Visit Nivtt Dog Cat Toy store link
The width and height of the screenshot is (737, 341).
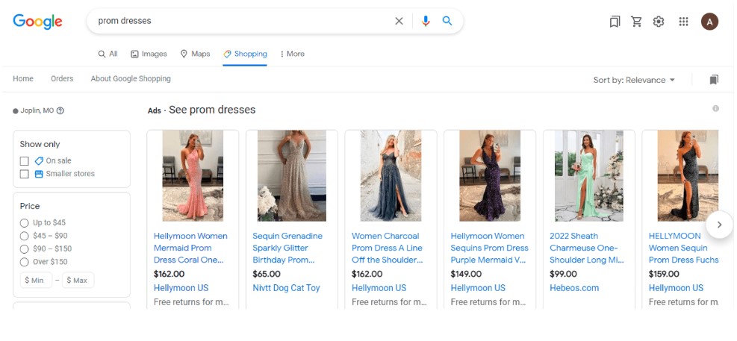[286, 288]
